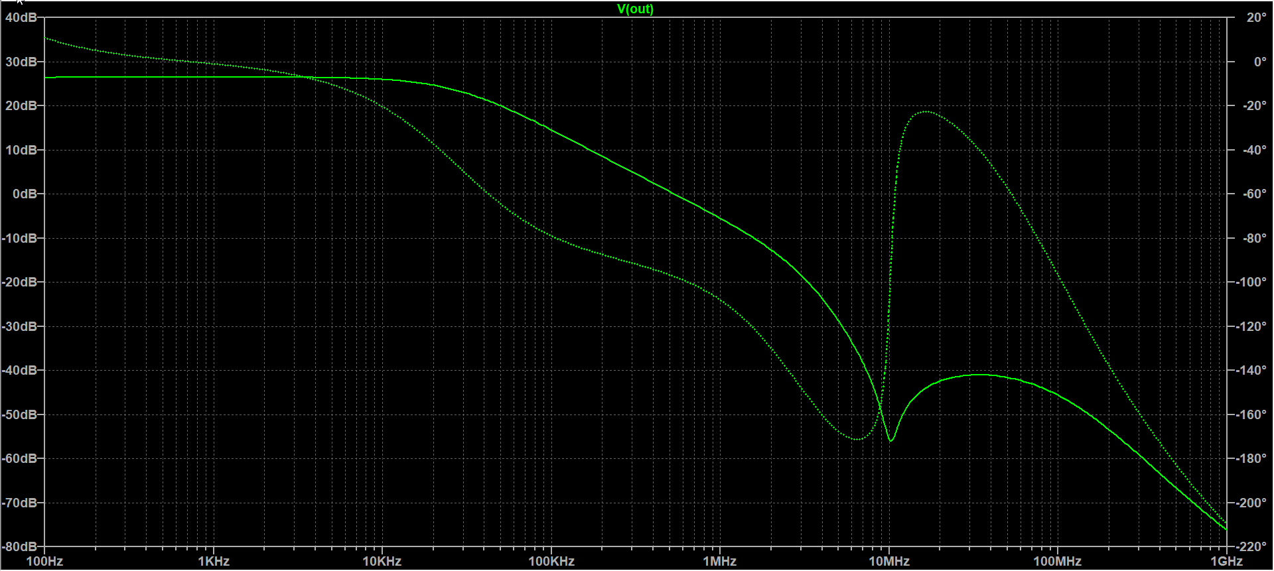Click the 40dB label on magnitude axis
The height and width of the screenshot is (571, 1274).
click(21, 17)
